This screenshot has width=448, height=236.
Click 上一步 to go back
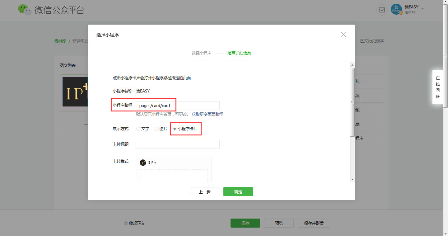[x=204, y=192]
